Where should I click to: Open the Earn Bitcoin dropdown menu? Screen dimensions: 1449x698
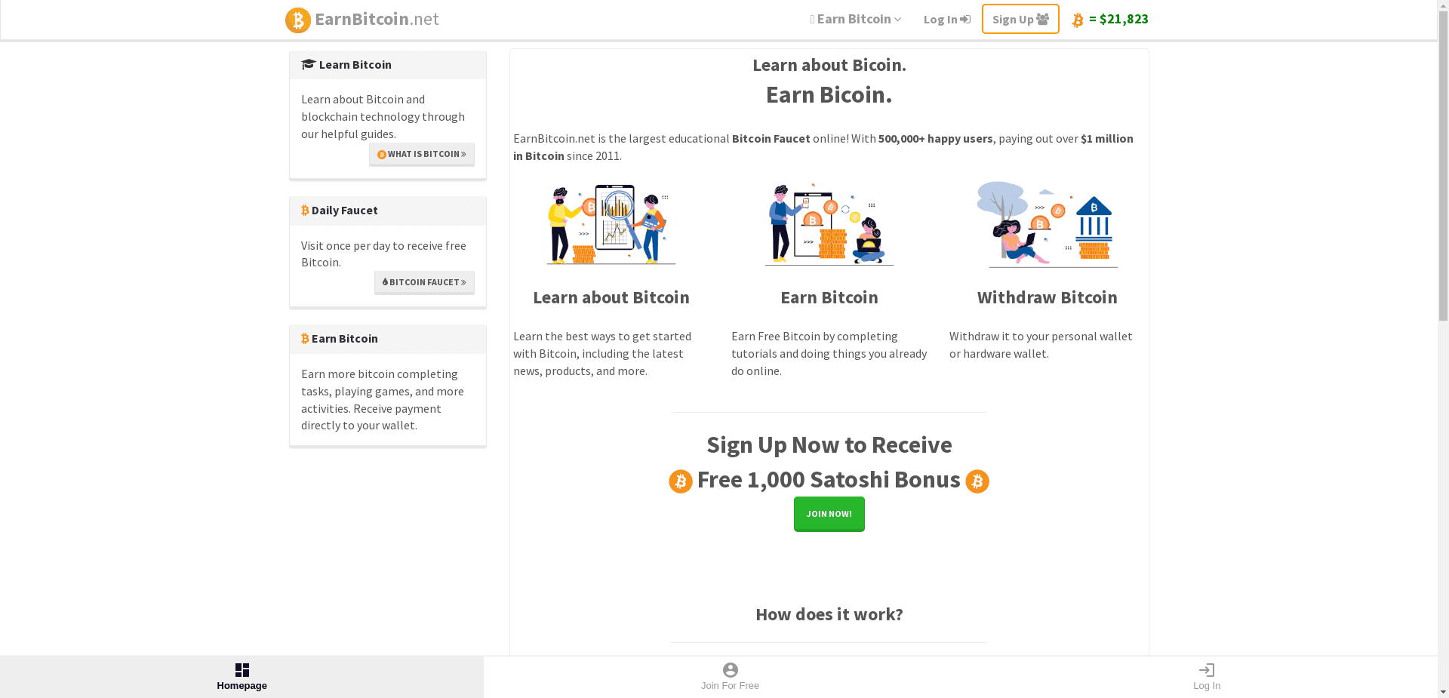tap(856, 19)
